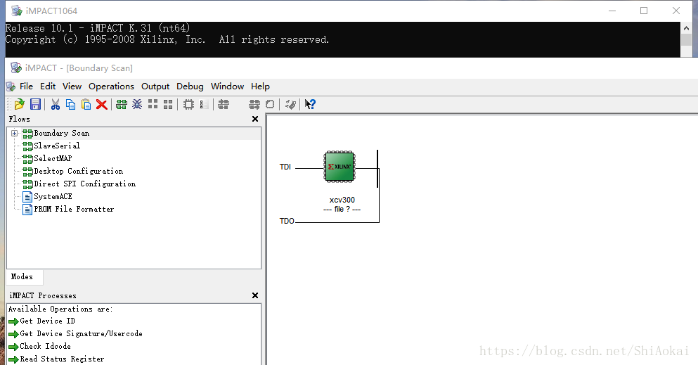Image resolution: width=698 pixels, height=365 pixels.
Task: Open the File menu
Action: [x=26, y=87]
